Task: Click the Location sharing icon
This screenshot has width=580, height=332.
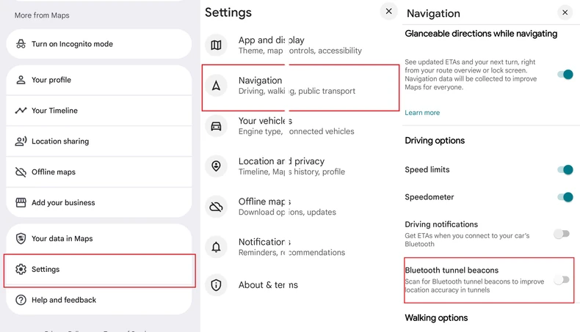Action: point(21,141)
